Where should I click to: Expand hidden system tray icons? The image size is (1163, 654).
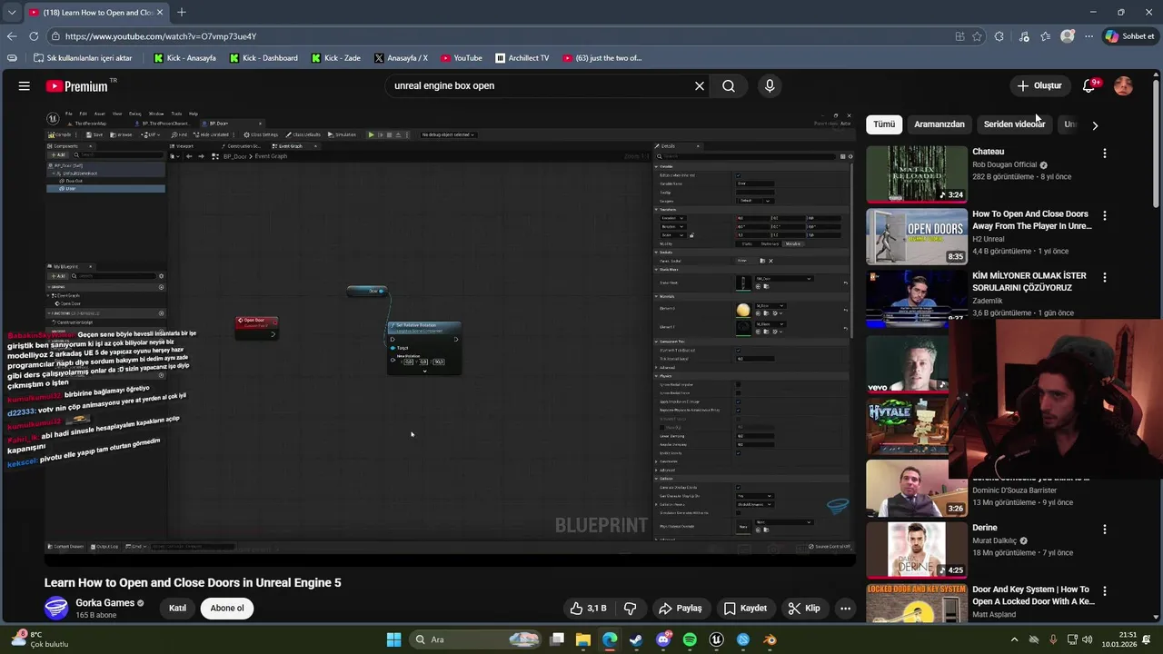pyautogui.click(x=1014, y=639)
